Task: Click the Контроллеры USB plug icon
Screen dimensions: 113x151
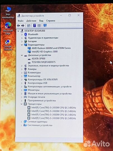Action: [25, 83]
